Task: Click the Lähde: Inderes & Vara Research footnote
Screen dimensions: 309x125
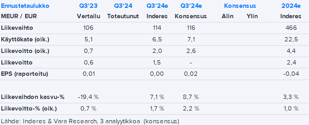Action: (x=90, y=120)
